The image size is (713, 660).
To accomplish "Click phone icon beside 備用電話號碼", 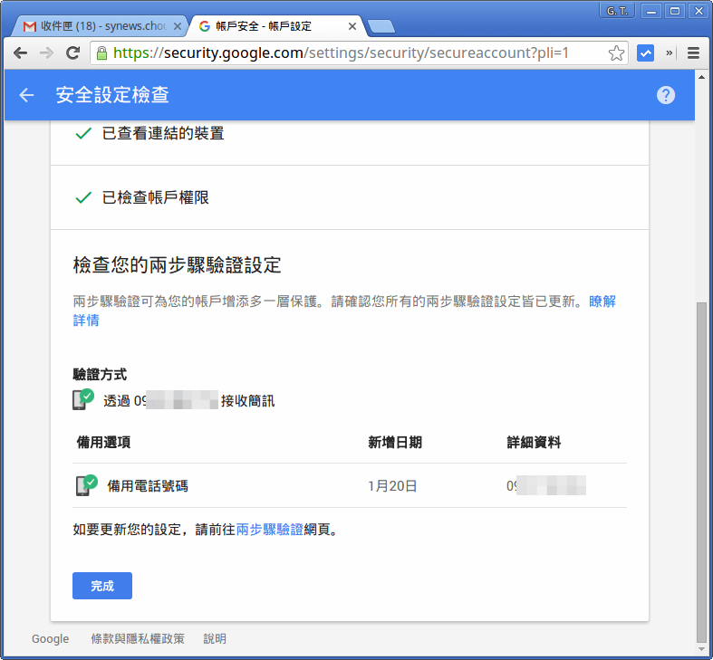I will click(x=87, y=485).
